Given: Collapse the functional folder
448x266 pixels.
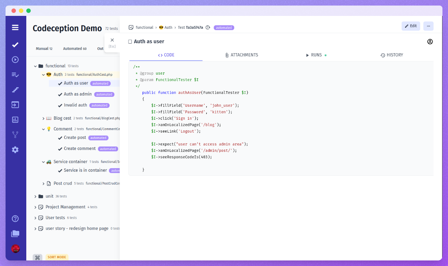Looking at the screenshot, I should click(x=36, y=66).
